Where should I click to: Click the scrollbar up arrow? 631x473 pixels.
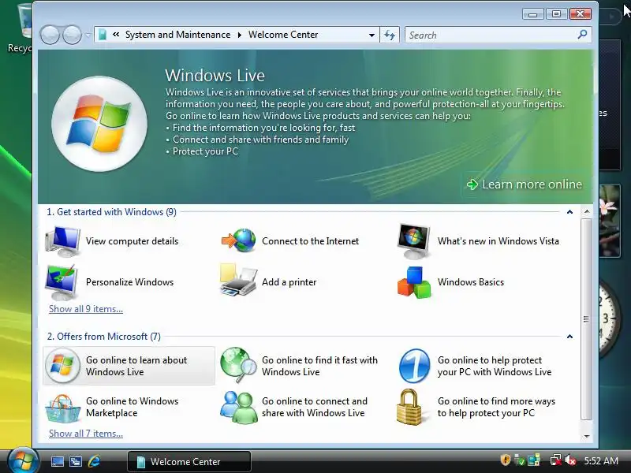click(587, 211)
